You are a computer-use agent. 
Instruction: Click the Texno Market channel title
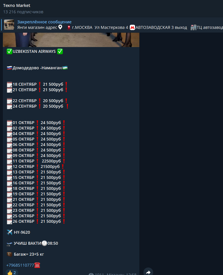click(17, 5)
